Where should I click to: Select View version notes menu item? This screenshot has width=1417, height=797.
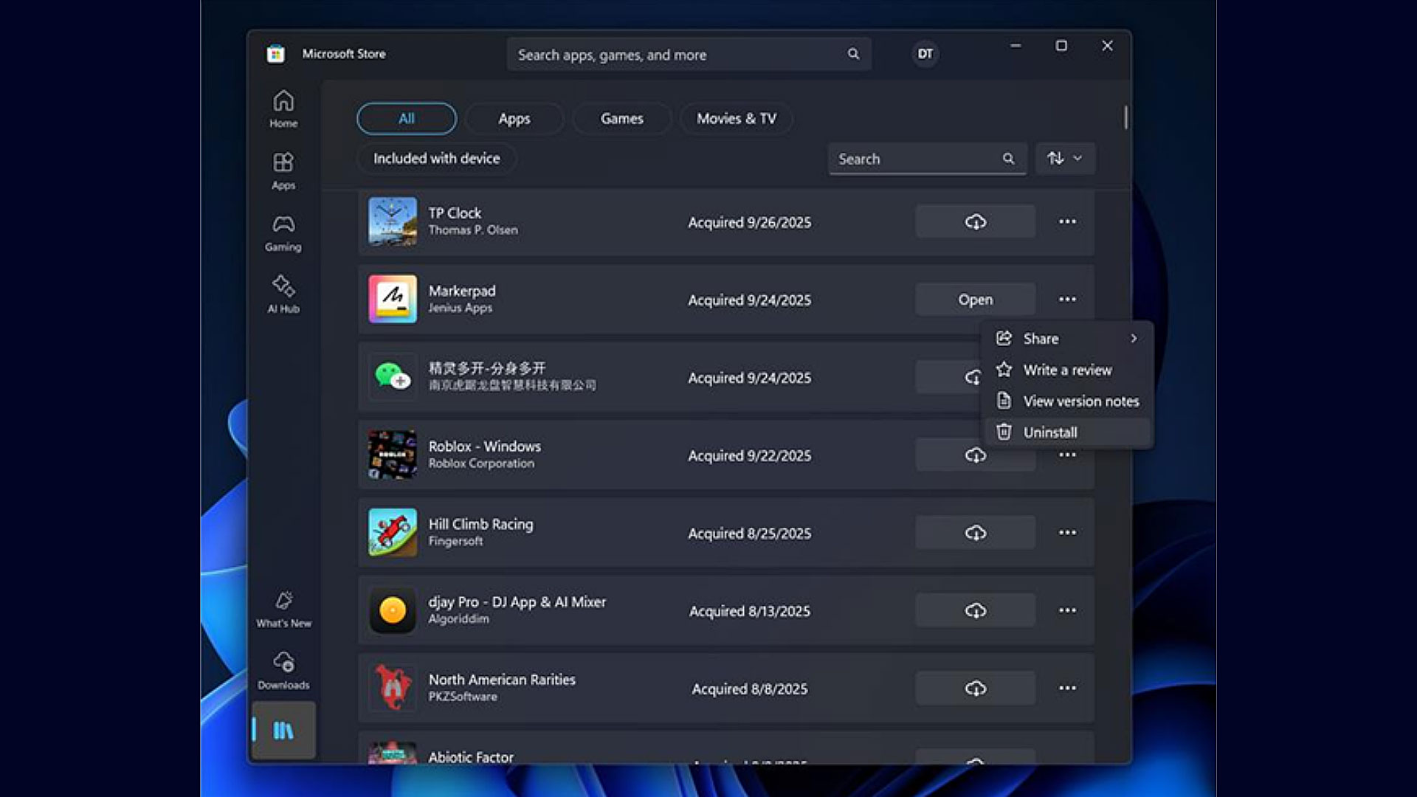click(1080, 401)
